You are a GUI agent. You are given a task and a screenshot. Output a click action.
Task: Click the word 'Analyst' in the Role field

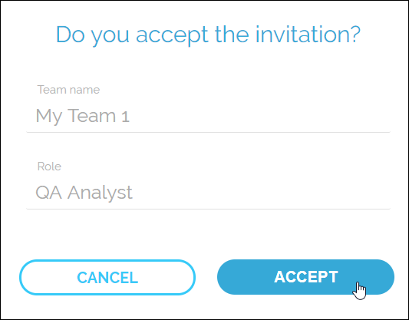100,193
